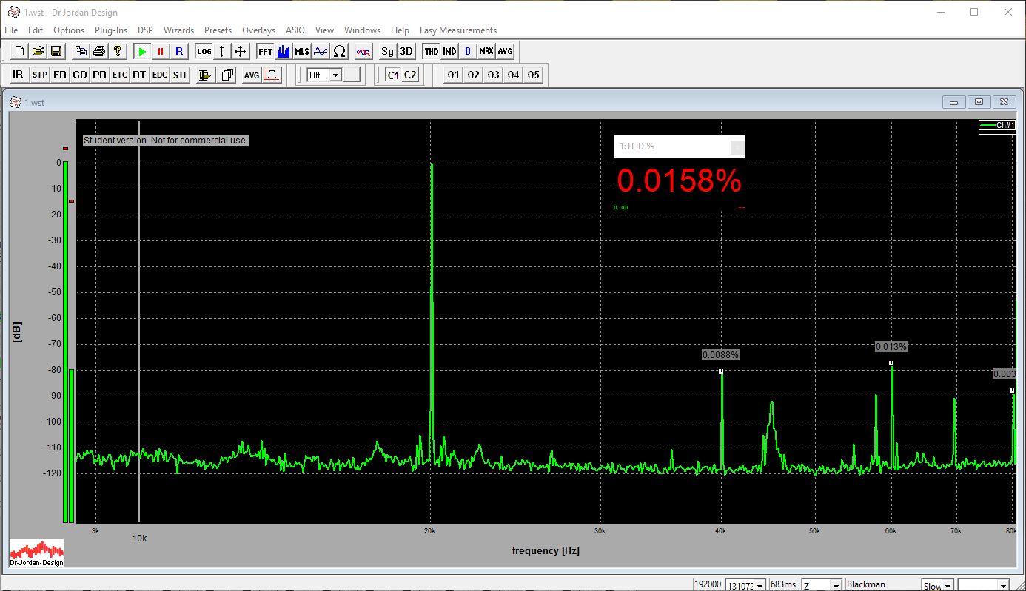The width and height of the screenshot is (1026, 591).
Task: Click the 10k cursor marker line
Action: (x=139, y=321)
